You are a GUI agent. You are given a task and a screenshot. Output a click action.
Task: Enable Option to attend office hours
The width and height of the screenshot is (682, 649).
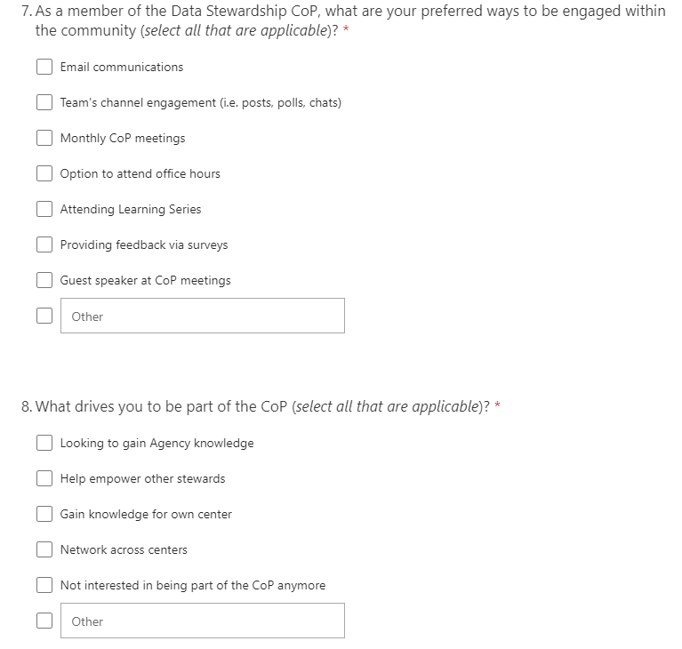click(44, 174)
